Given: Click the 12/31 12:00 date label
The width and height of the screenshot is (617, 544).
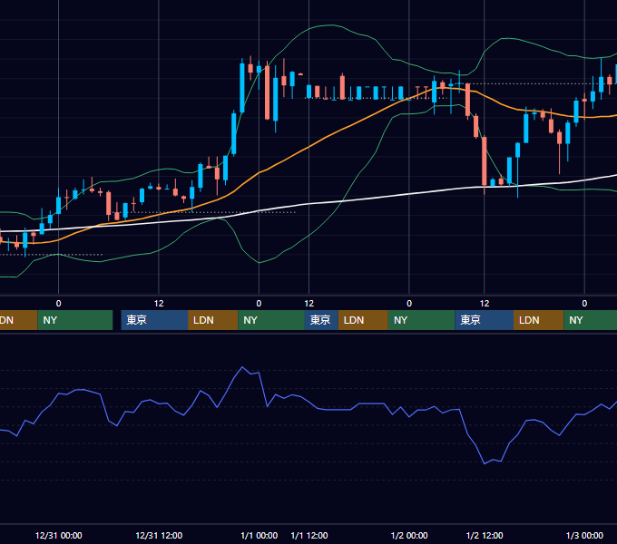Looking at the screenshot, I should [x=159, y=535].
